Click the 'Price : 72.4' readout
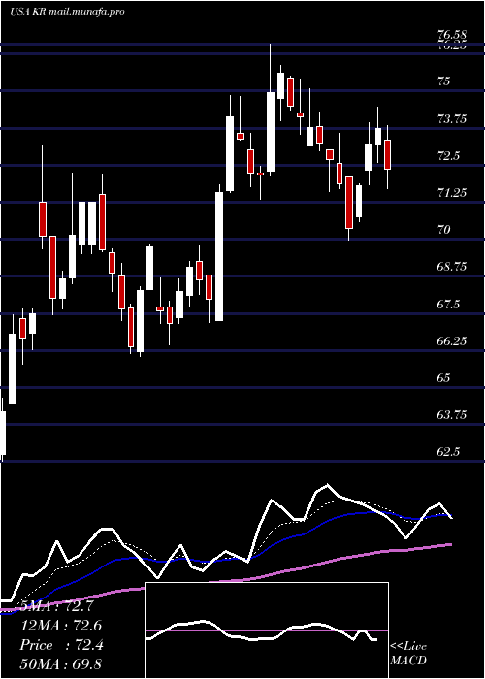485x679 pixels. [61, 645]
